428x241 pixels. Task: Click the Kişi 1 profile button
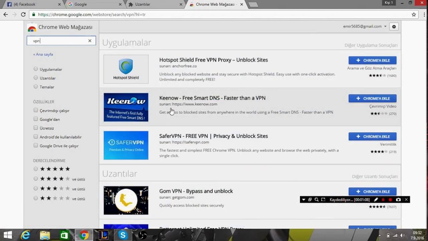coord(389,3)
